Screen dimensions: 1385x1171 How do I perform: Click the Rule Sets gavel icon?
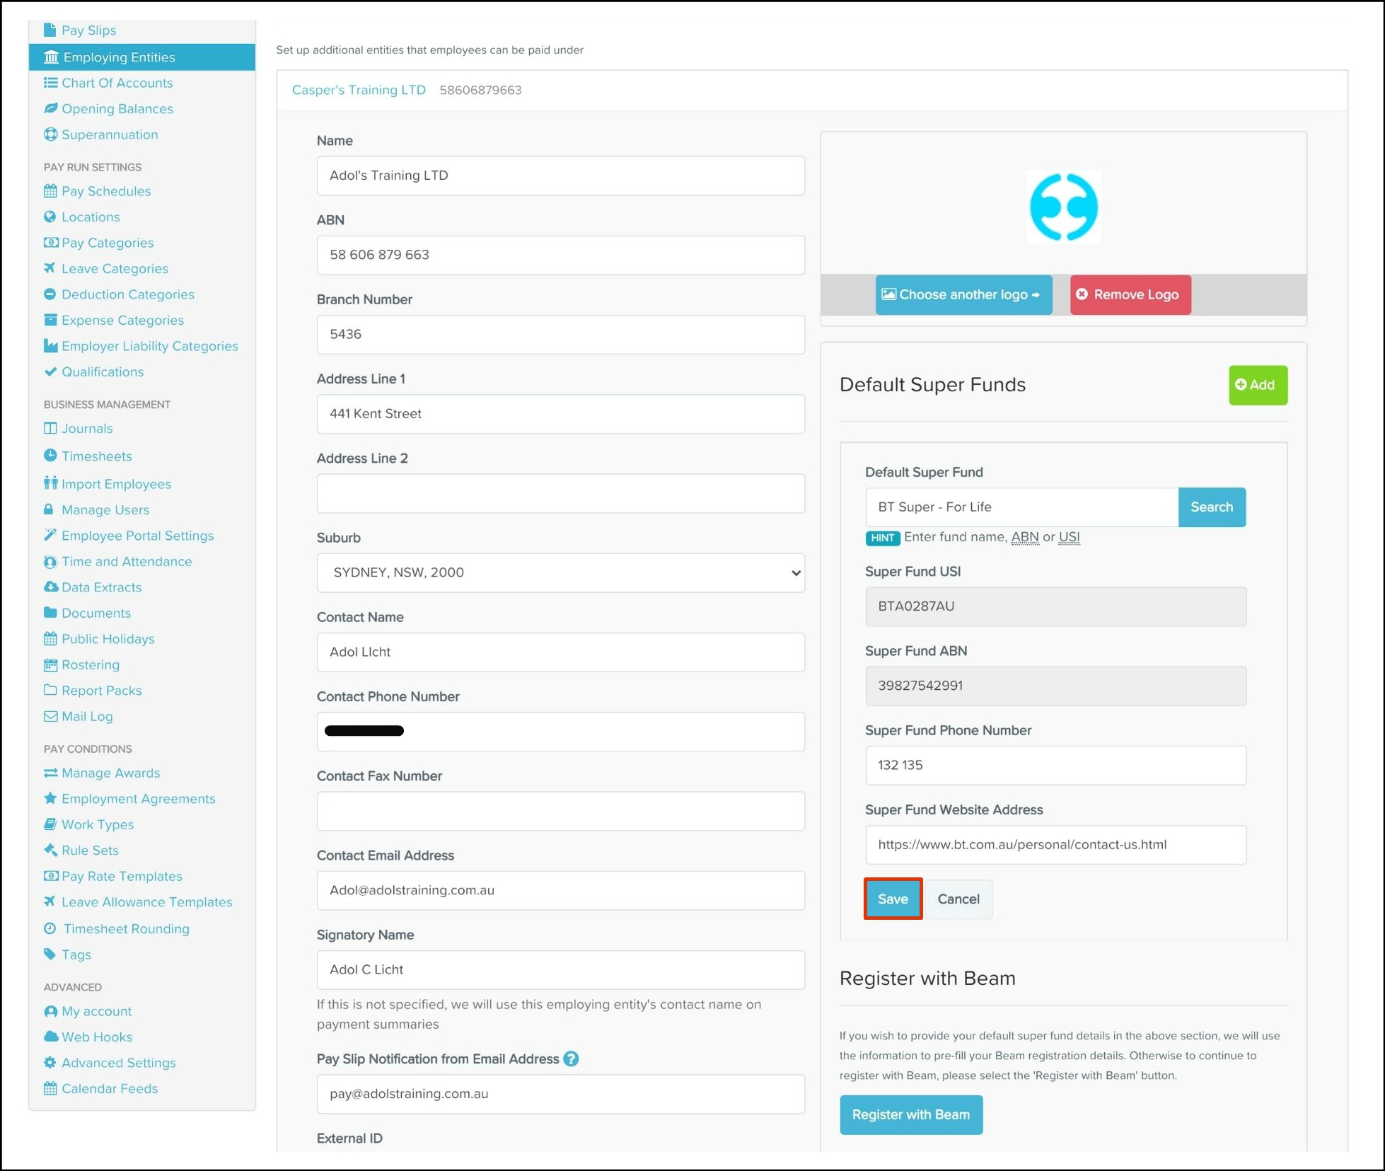[x=50, y=850]
